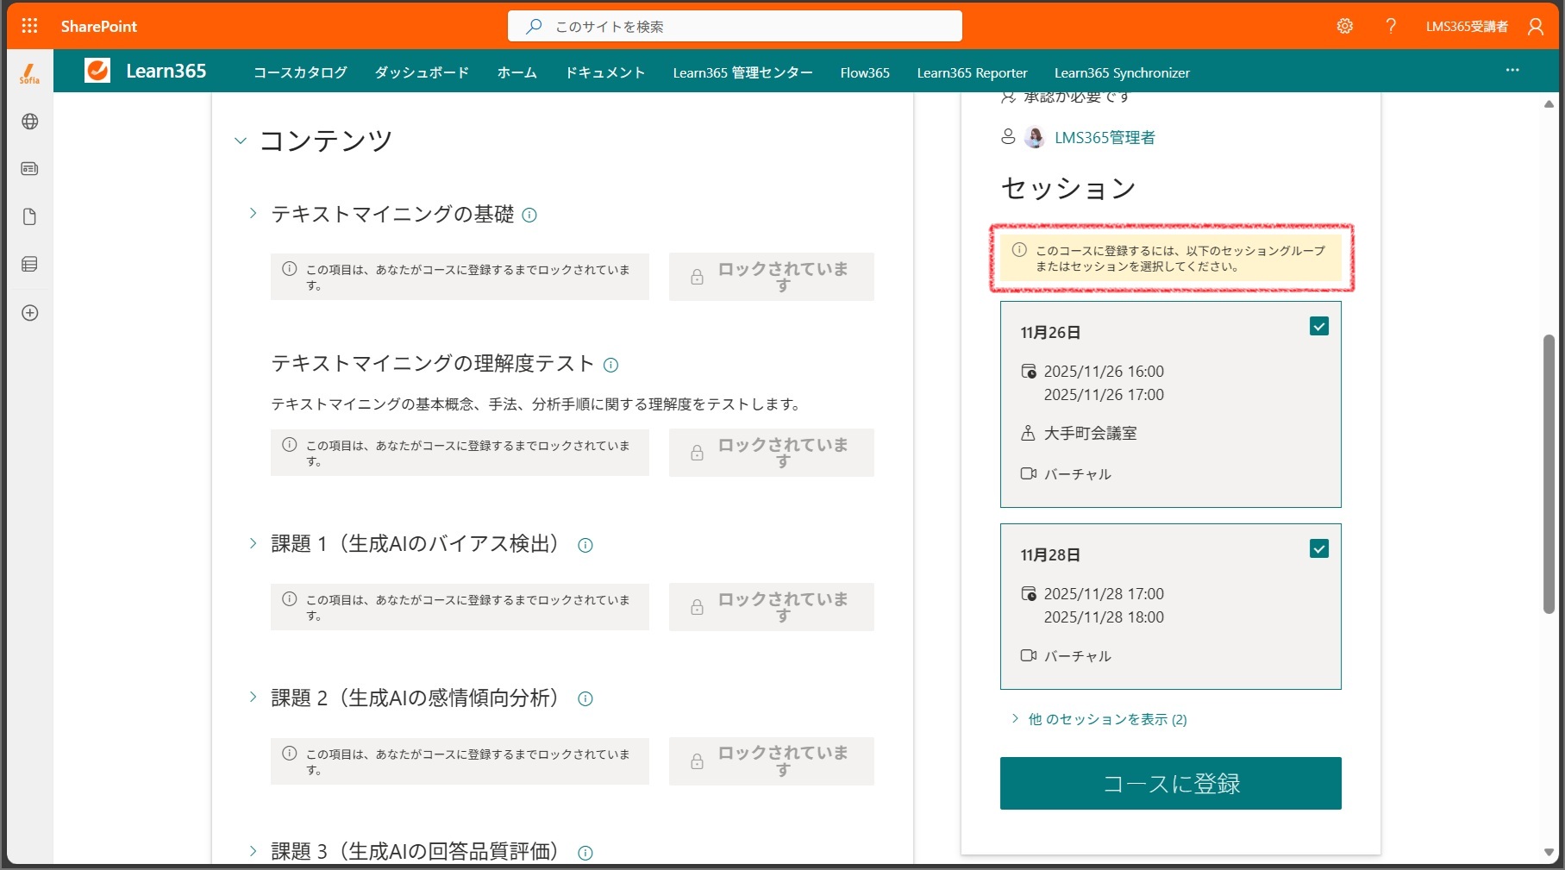Click the page vertical scrollbar thumb
1565x870 pixels.
[x=1549, y=473]
